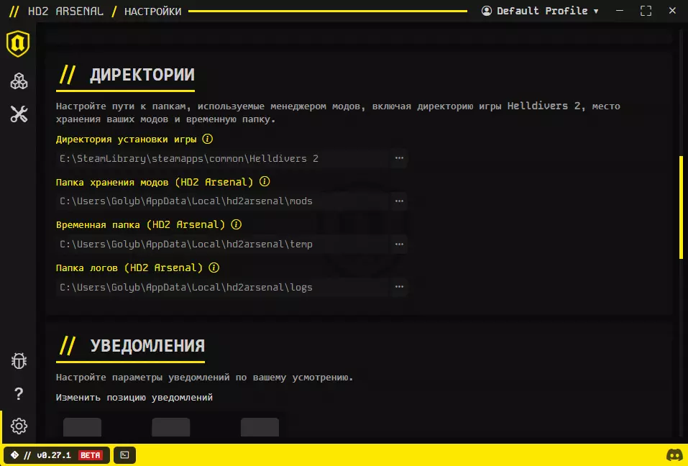
Task: Open the HD2 Arsenal shield logo home
Action: tap(18, 43)
